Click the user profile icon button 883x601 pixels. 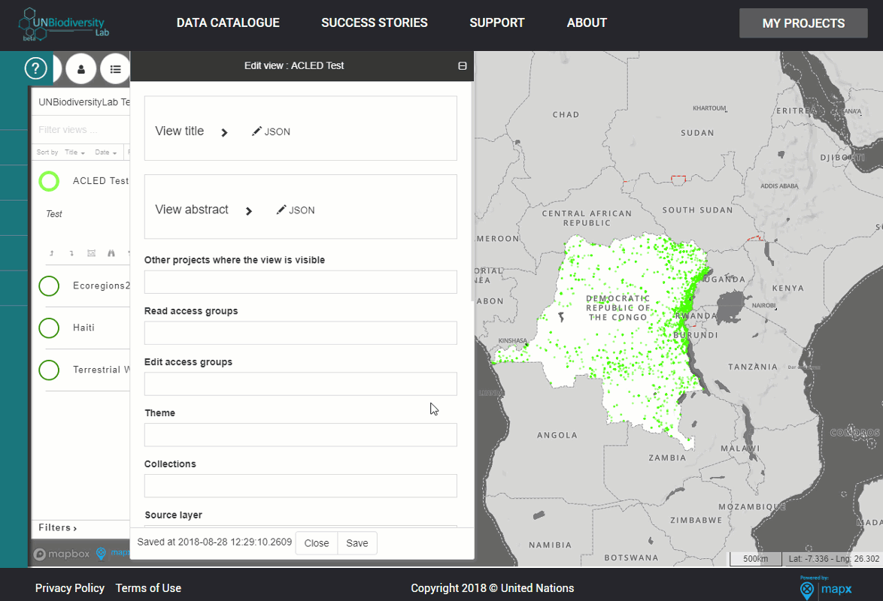[x=81, y=69]
